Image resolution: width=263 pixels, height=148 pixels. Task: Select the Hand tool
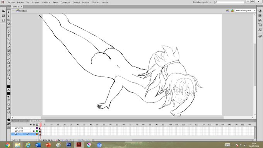9,75
